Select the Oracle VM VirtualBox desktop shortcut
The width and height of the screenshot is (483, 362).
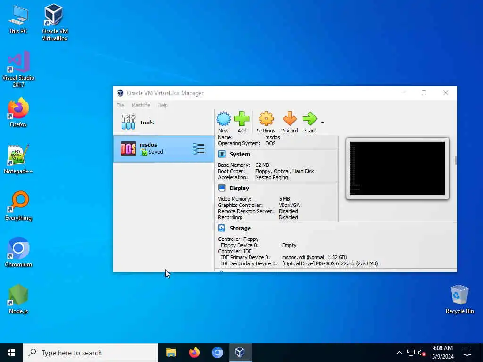tap(55, 22)
